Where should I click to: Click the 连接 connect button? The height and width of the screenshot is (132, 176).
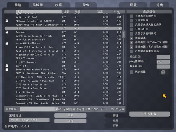pos(70,121)
